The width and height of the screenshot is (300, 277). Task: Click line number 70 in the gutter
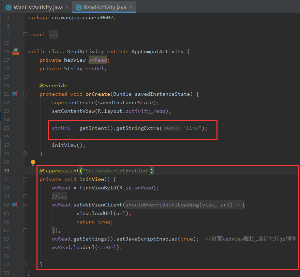coord(6,247)
